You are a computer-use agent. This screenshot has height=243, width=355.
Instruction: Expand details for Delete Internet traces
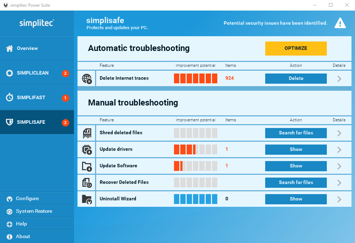[x=339, y=79]
